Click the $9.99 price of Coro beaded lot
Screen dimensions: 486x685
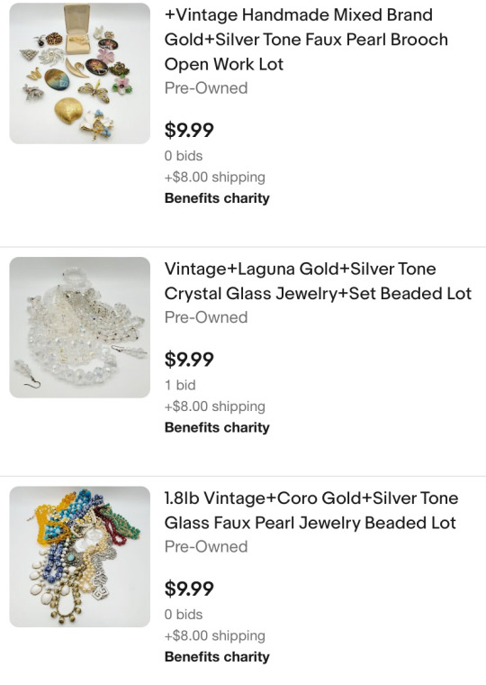coord(189,589)
